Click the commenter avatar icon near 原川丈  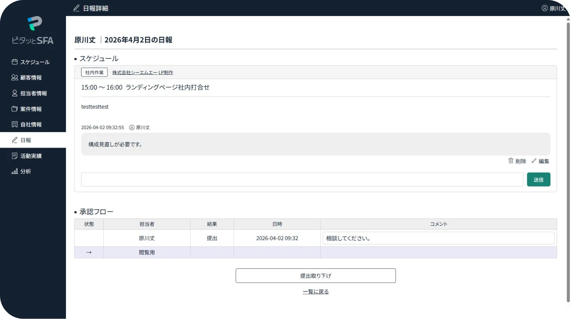131,127
